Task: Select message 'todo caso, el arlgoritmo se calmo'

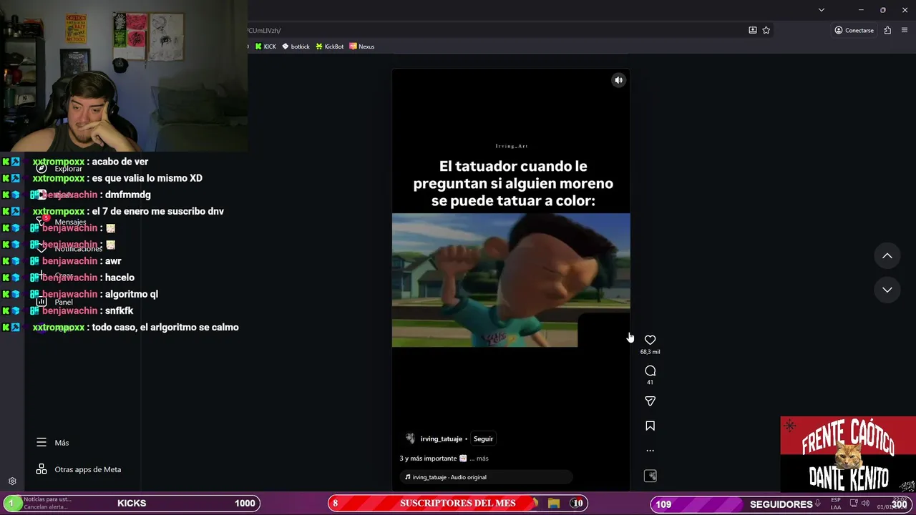Action: pyautogui.click(x=165, y=327)
